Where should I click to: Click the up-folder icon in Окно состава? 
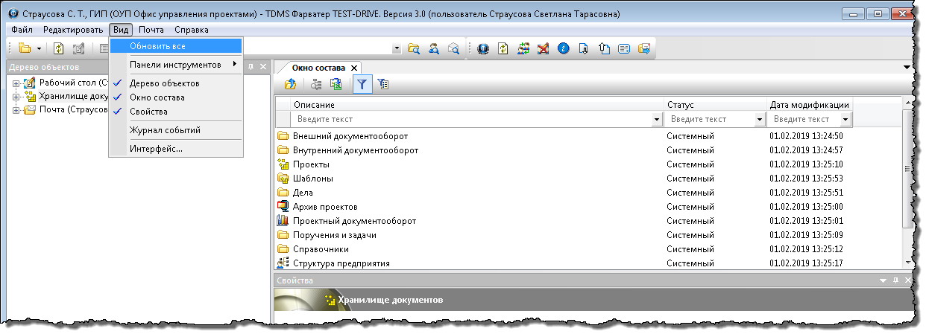(x=290, y=85)
